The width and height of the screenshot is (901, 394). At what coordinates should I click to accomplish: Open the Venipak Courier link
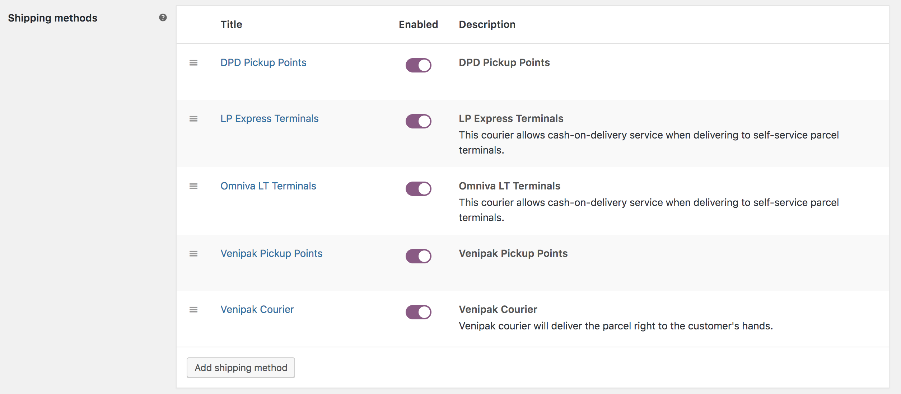pyautogui.click(x=257, y=310)
